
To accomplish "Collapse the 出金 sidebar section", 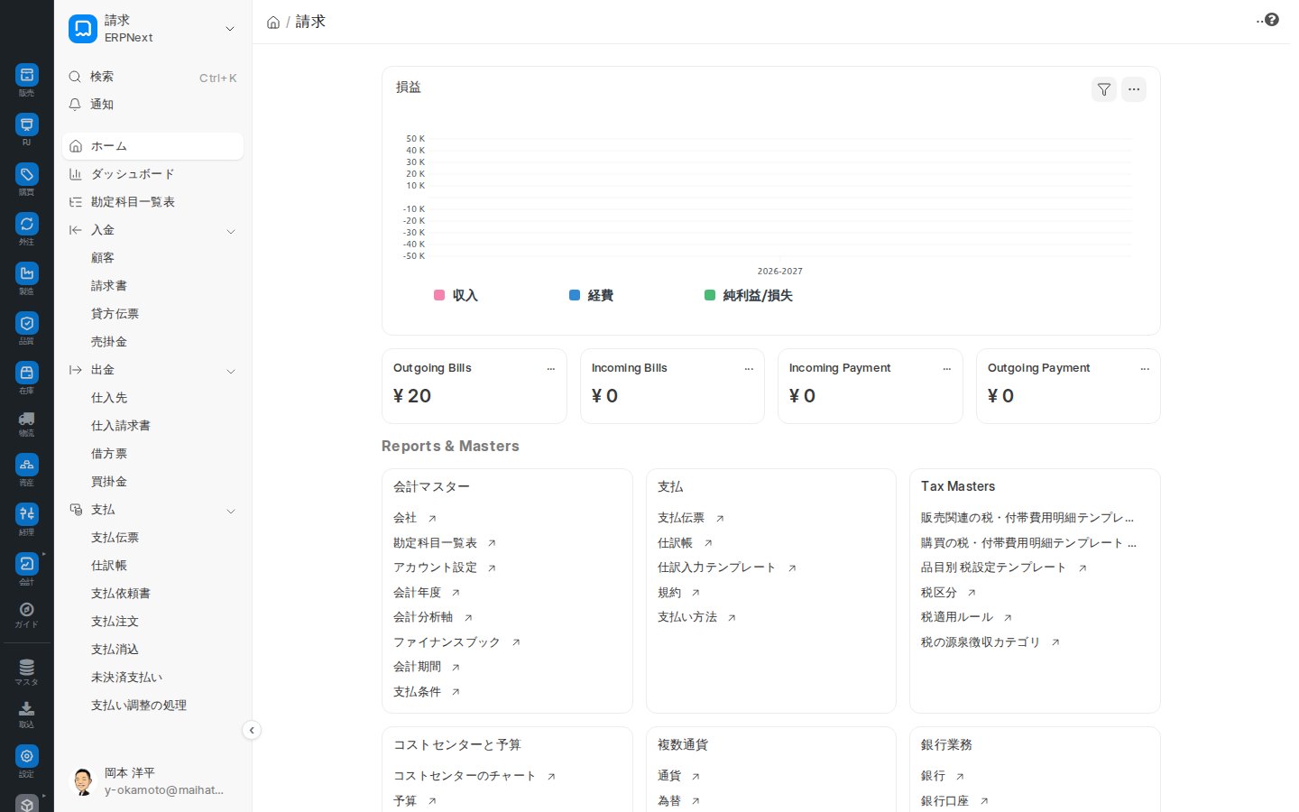I will [231, 371].
